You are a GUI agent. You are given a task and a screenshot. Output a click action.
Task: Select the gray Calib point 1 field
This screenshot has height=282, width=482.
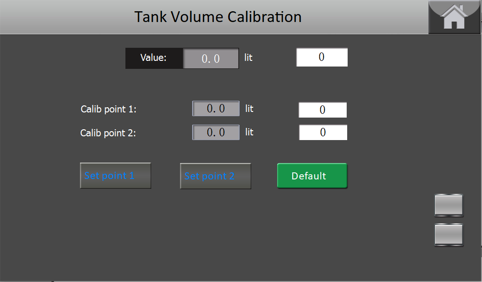click(x=216, y=109)
